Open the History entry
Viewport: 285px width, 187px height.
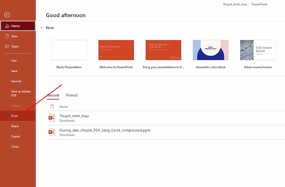tap(18, 105)
